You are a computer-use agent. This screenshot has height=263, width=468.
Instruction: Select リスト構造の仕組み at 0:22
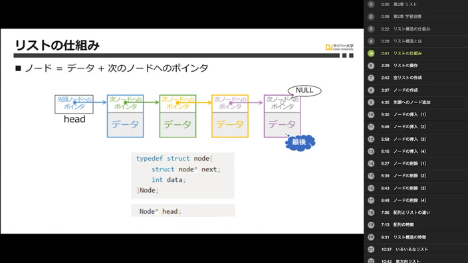point(415,29)
